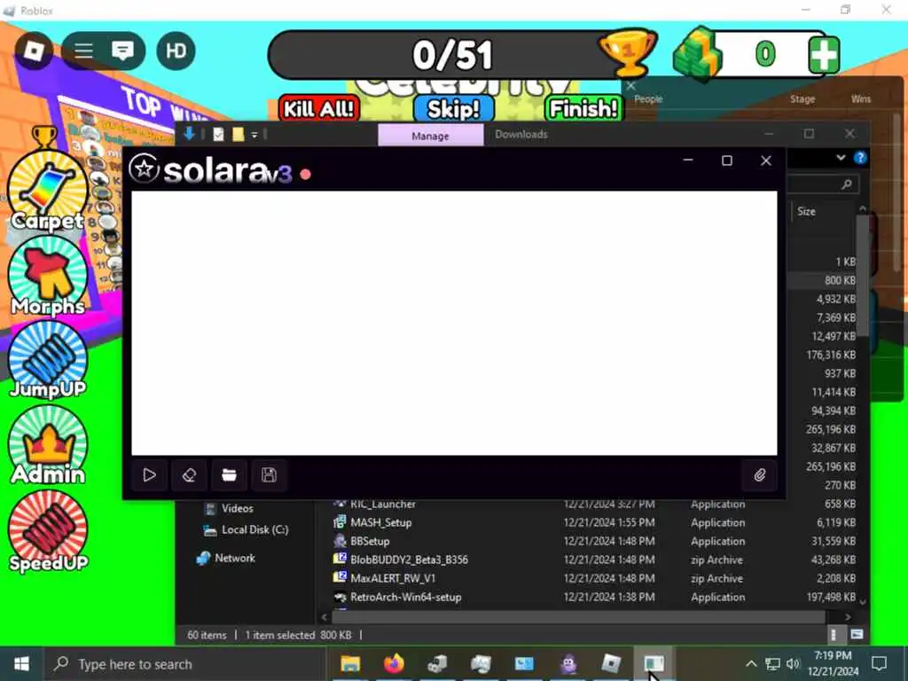Open network tray icon
Screen dimensions: 908x681
(x=772, y=663)
